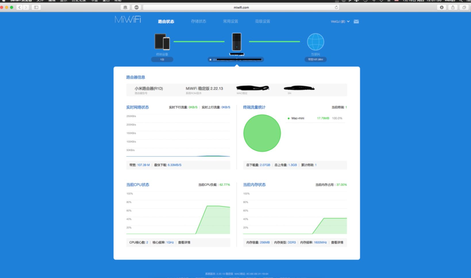Reload the page with the refresh icon
Viewport: 471px width, 278px height.
pos(336,7)
